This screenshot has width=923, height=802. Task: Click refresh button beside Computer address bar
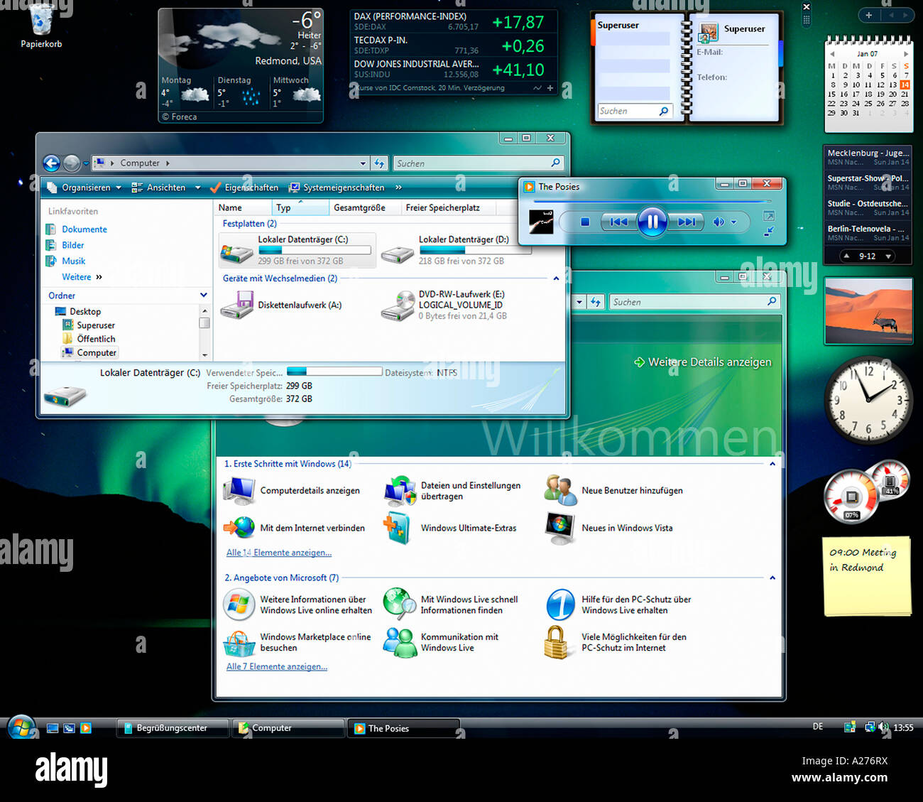(x=380, y=163)
